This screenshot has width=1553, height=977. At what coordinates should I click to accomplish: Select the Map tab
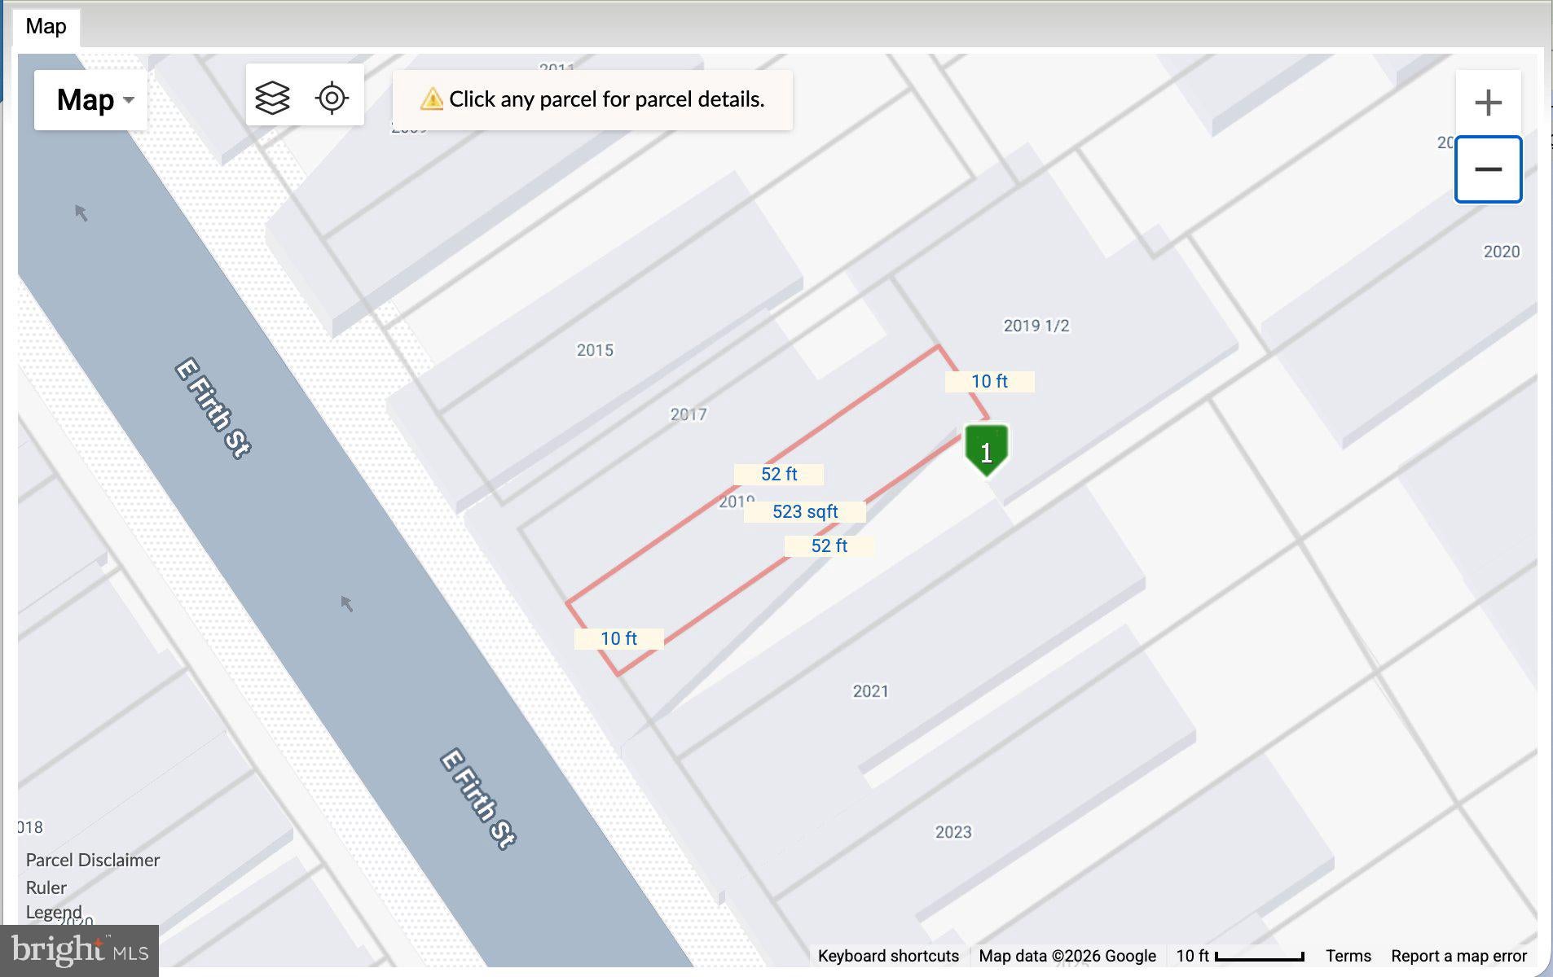(46, 26)
